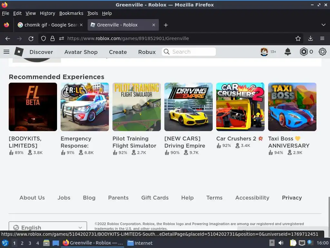Open the Edit menu

[x=17, y=13]
